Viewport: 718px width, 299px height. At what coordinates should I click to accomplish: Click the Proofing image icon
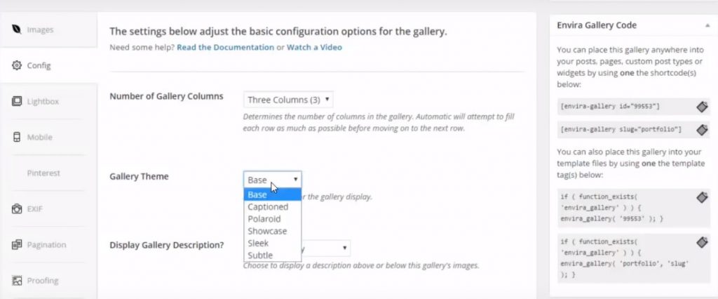coord(17,280)
